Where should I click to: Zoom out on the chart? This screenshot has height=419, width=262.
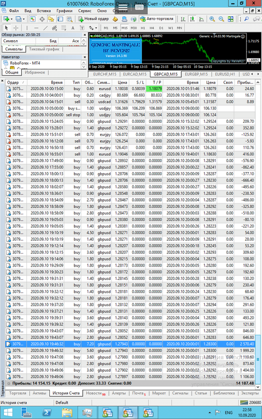pyautogui.click(x=221, y=19)
